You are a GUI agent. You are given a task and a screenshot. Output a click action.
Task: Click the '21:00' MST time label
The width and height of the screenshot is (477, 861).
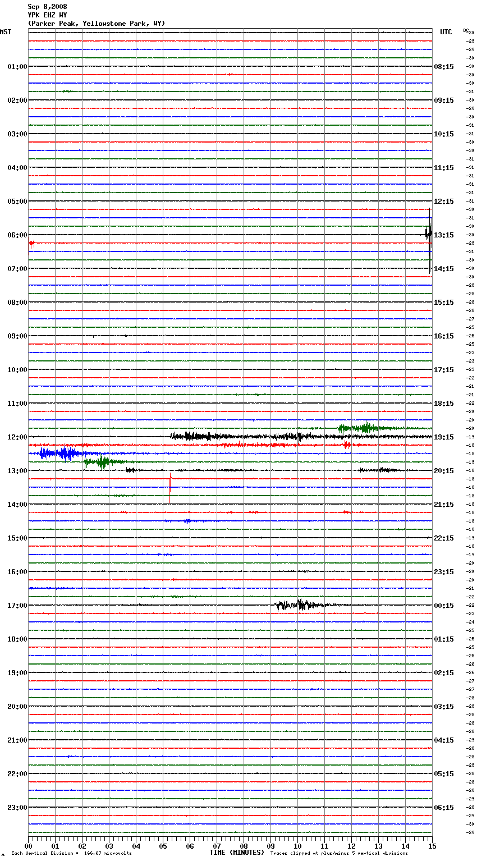pos(17,740)
